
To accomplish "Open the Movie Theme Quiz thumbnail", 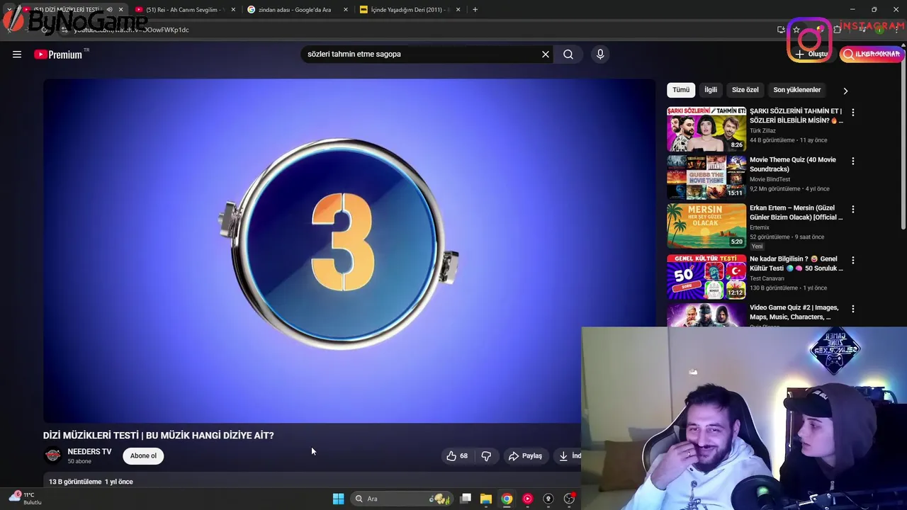I will pyautogui.click(x=706, y=177).
